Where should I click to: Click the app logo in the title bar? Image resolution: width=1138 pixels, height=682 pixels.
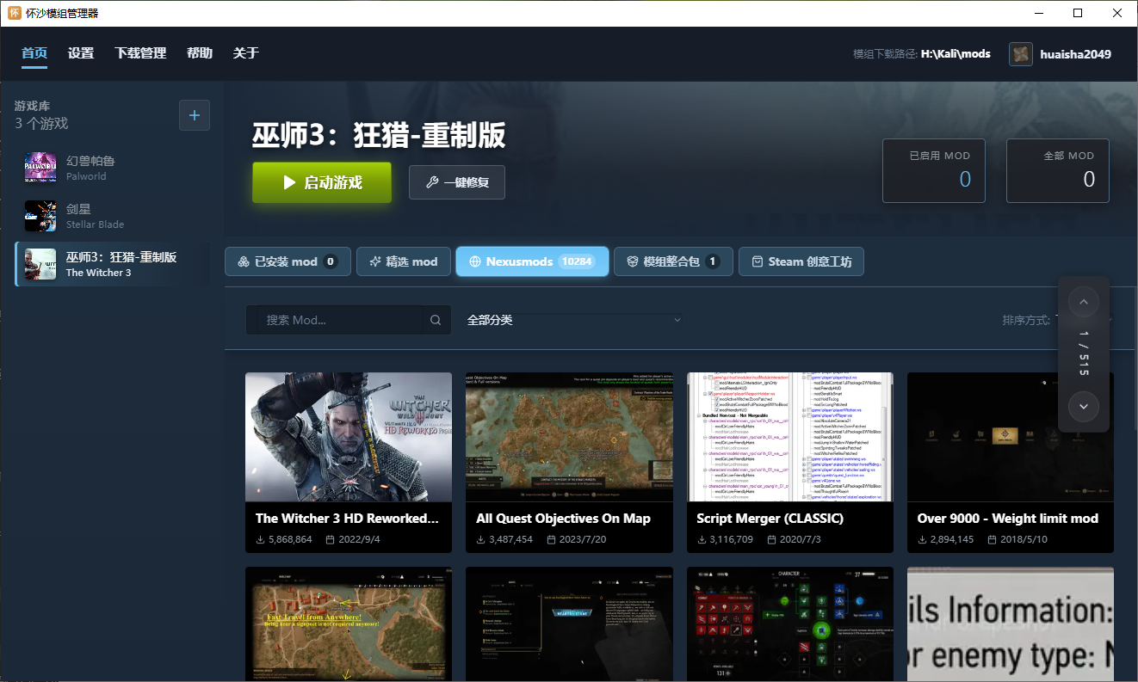15,13
